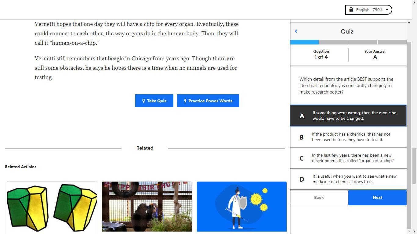
Task: Click the Quiz panel title
Action: click(347, 31)
